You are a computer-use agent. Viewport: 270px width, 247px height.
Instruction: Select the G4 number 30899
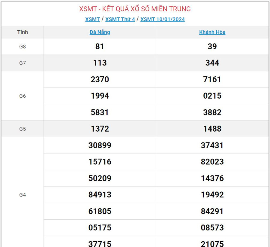100,145
